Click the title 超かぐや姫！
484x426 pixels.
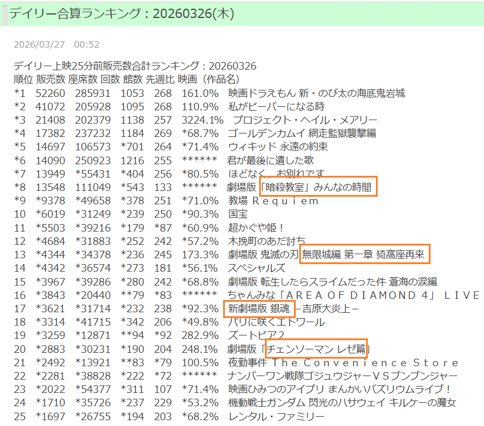coord(256,228)
